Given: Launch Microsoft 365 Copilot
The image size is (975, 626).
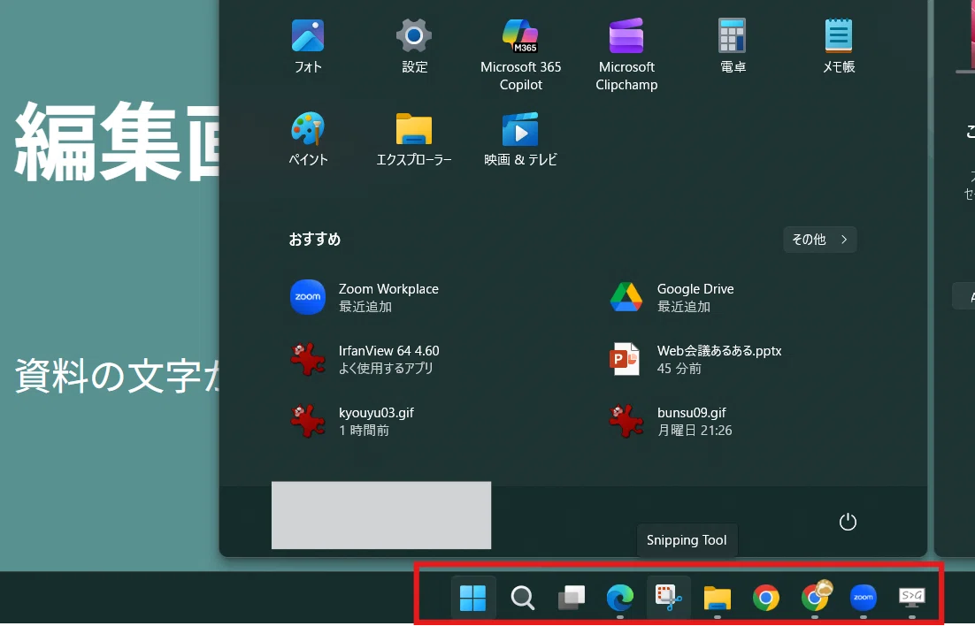Looking at the screenshot, I should (x=520, y=55).
